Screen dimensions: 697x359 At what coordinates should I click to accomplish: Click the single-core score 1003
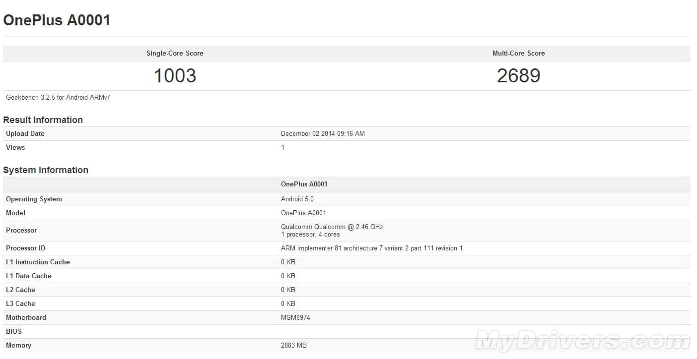175,75
